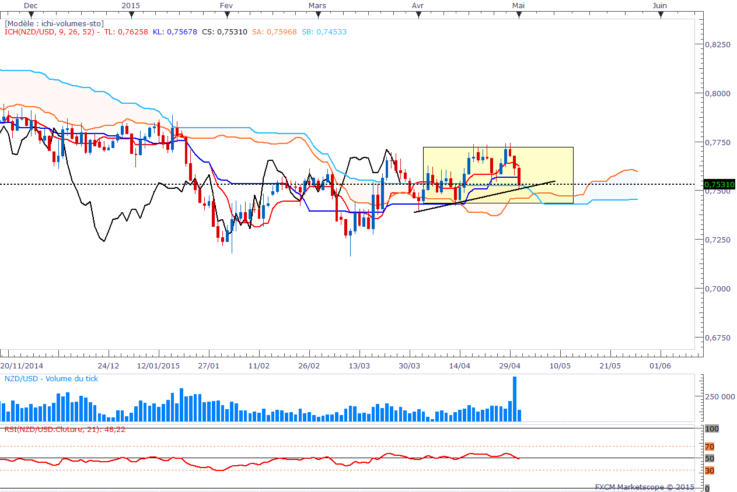The height and width of the screenshot is (492, 737).
Task: Click the 26/02 date on time axis
Action: 309,366
